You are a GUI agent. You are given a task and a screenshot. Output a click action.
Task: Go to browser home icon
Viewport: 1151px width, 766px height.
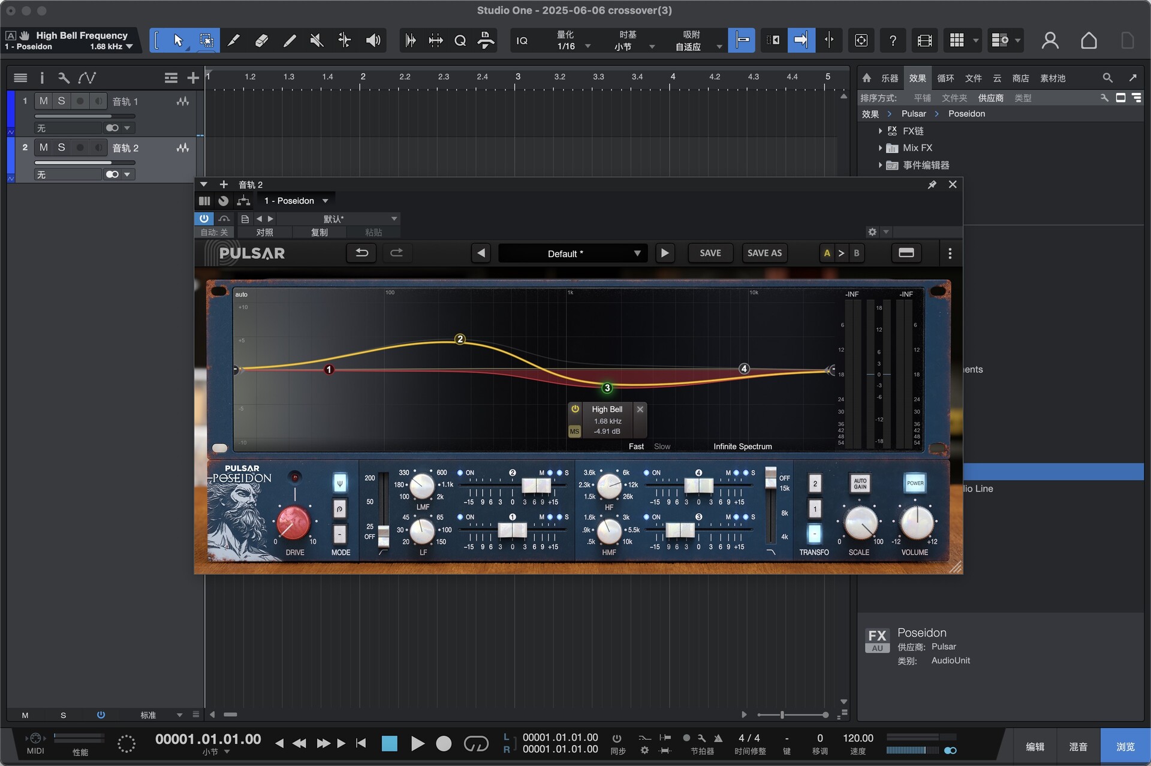point(866,78)
